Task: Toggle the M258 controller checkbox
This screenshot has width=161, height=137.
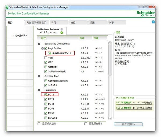Action: [46, 113]
